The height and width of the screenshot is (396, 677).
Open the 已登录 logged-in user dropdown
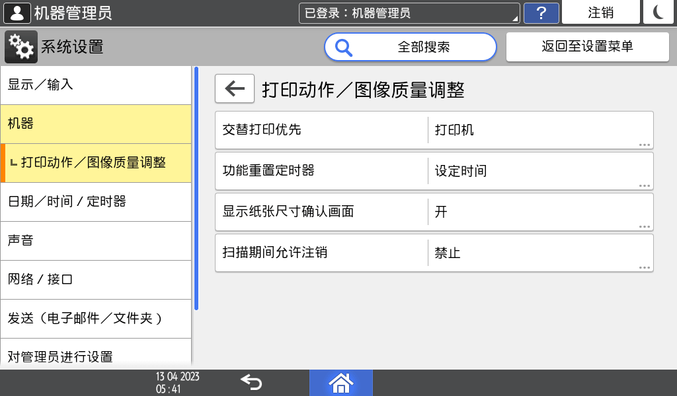[x=409, y=13]
